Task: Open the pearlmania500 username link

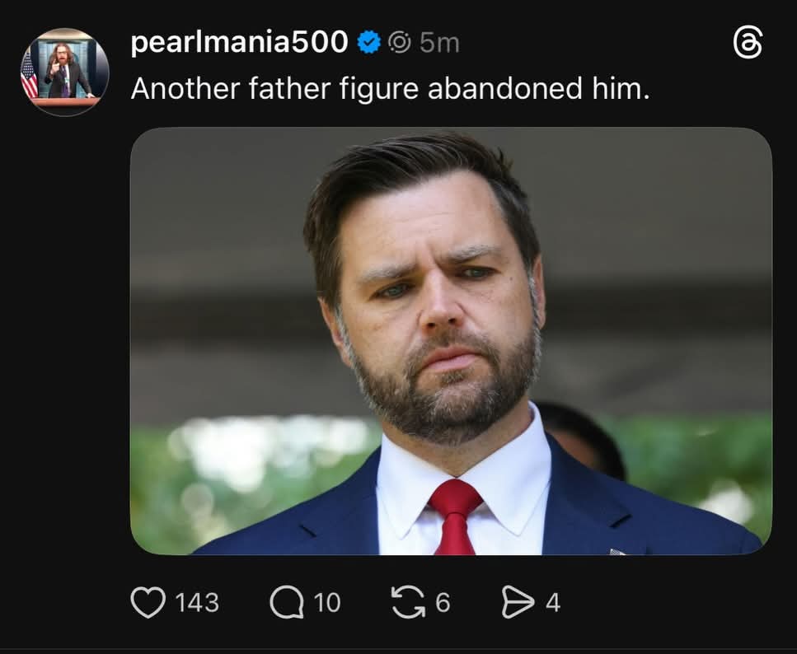Action: pyautogui.click(x=239, y=42)
